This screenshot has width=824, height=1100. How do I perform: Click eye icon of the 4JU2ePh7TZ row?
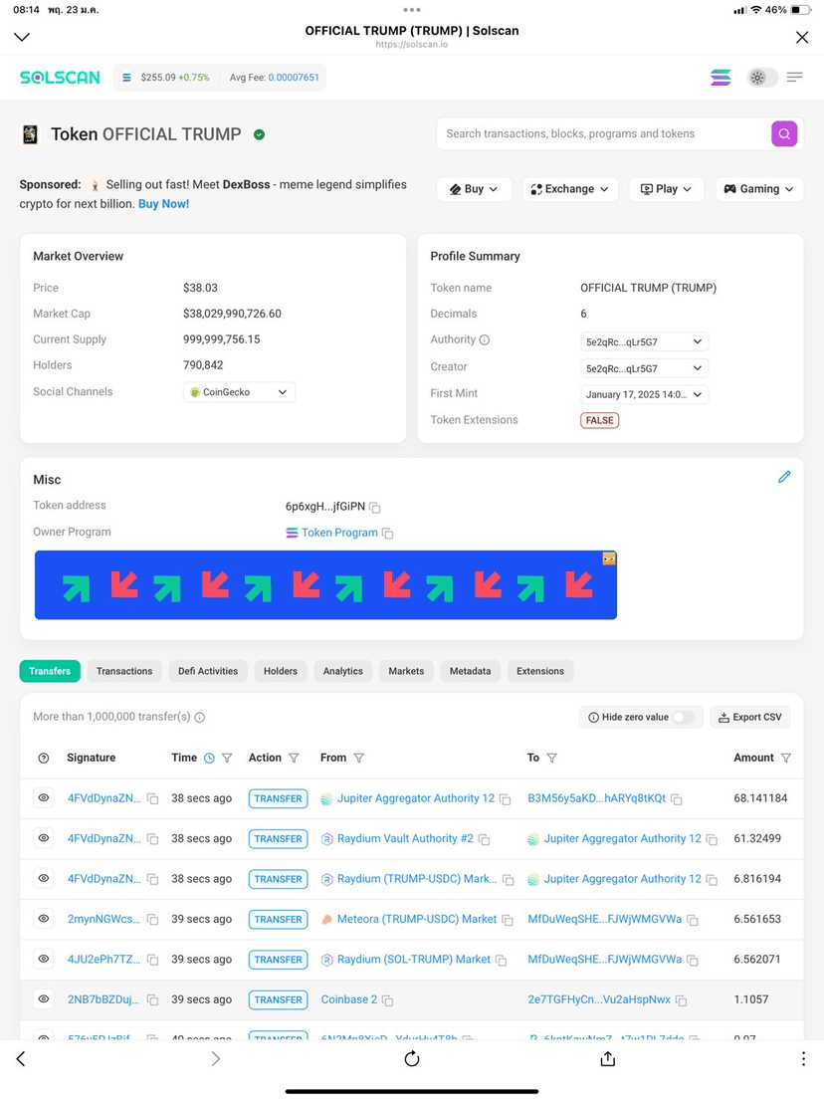(x=44, y=959)
